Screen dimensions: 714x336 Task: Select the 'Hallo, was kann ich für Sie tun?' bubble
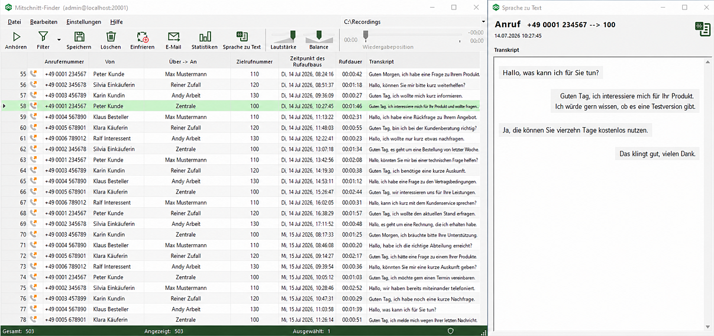(x=551, y=73)
